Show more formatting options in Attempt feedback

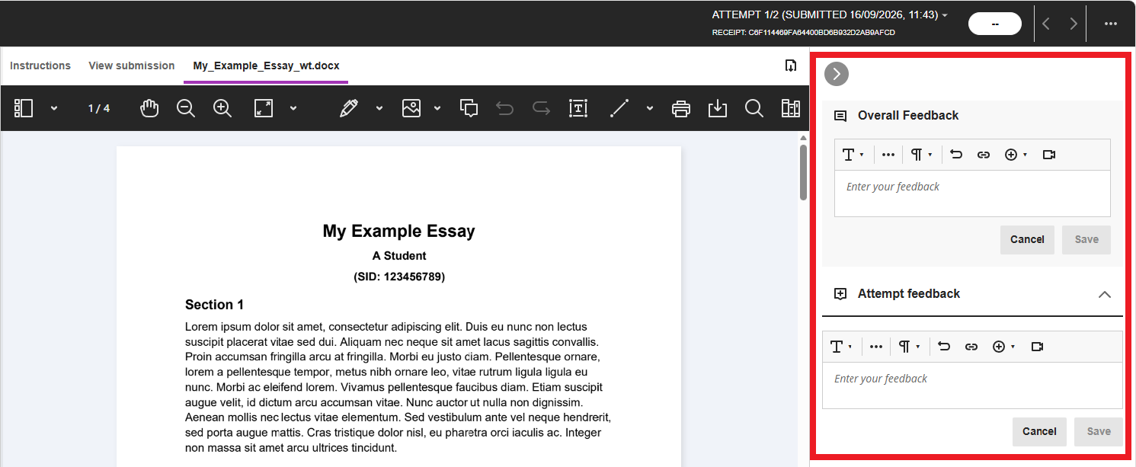(x=876, y=347)
